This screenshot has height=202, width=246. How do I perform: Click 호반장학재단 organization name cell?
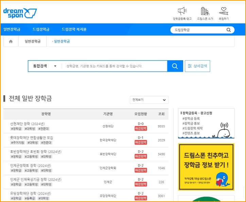108,154
